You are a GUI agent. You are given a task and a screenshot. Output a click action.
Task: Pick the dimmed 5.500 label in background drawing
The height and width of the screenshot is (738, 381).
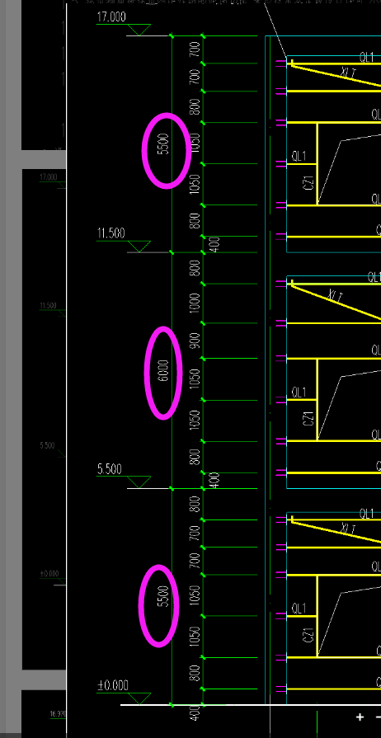(47, 445)
